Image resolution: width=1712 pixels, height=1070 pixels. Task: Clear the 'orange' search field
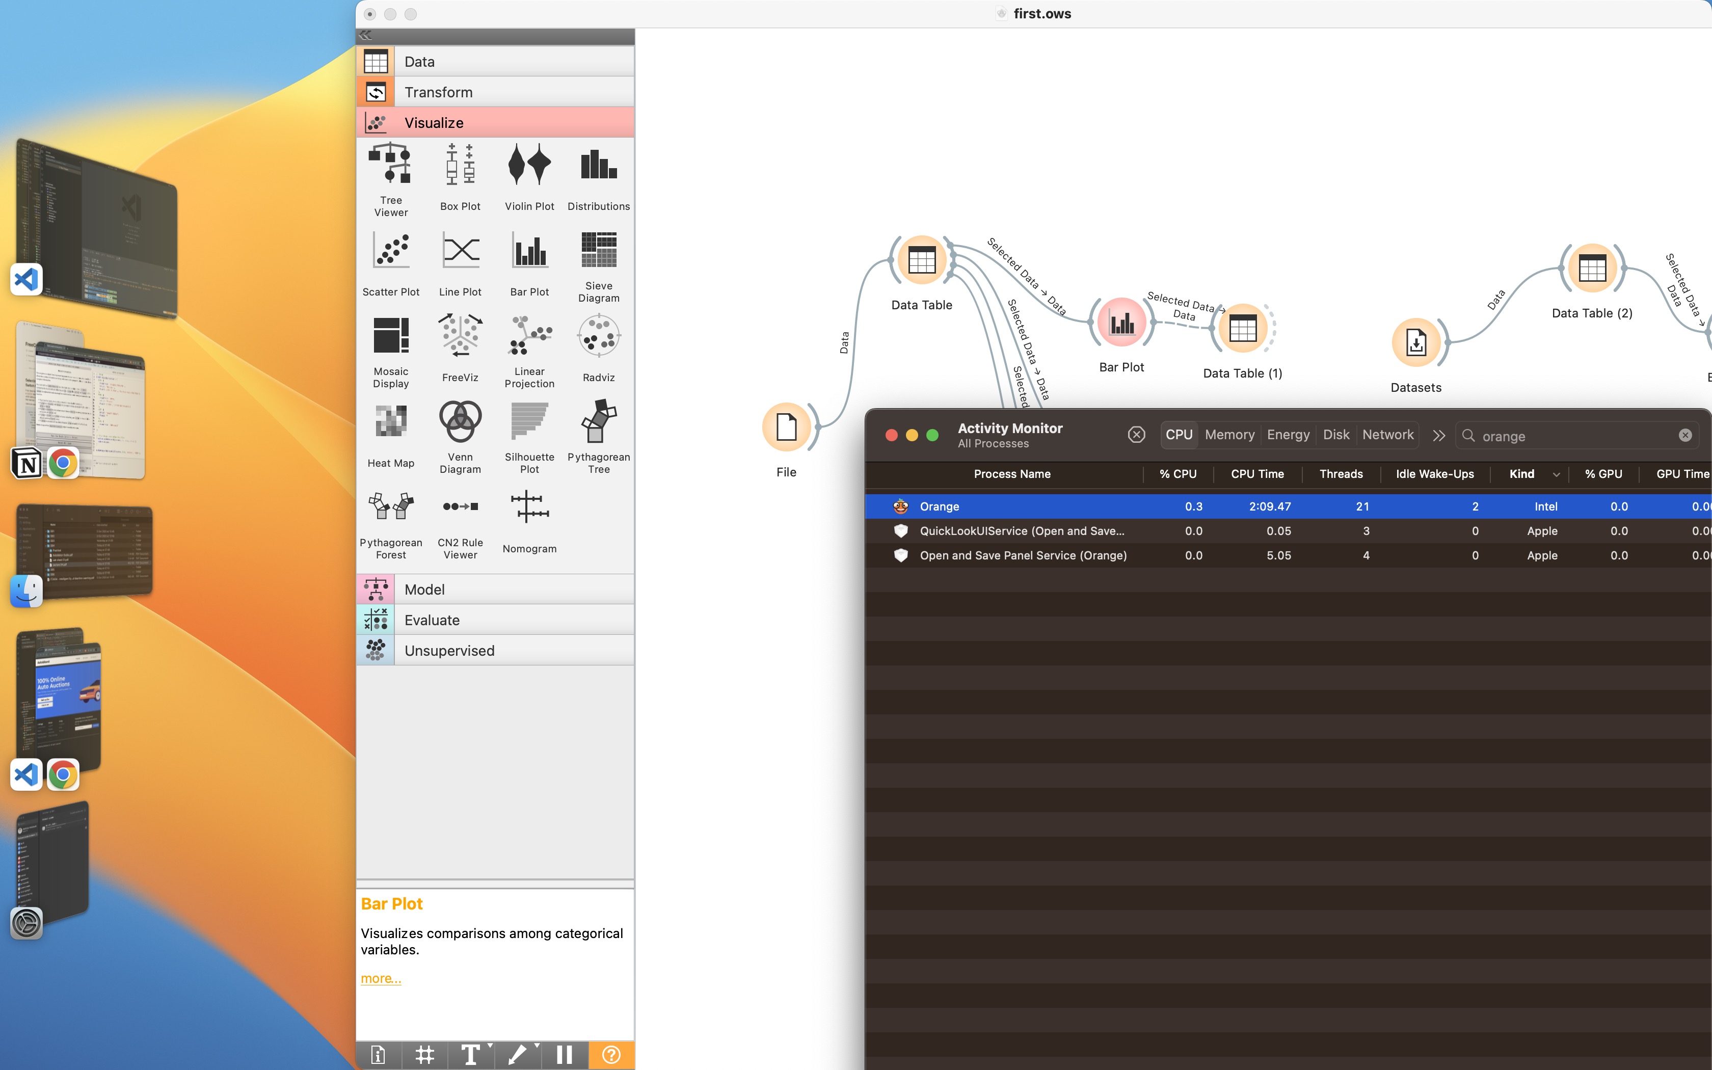pyautogui.click(x=1686, y=435)
